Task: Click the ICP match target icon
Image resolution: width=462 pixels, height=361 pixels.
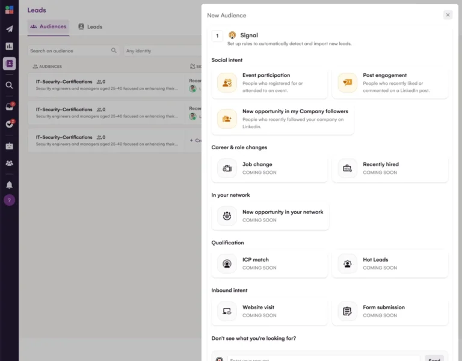Action: tap(227, 264)
